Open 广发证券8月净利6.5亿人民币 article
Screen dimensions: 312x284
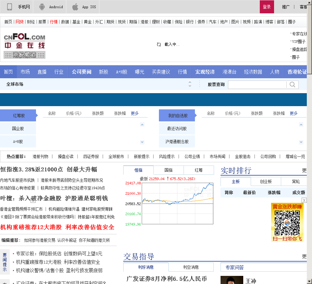coord(167,278)
